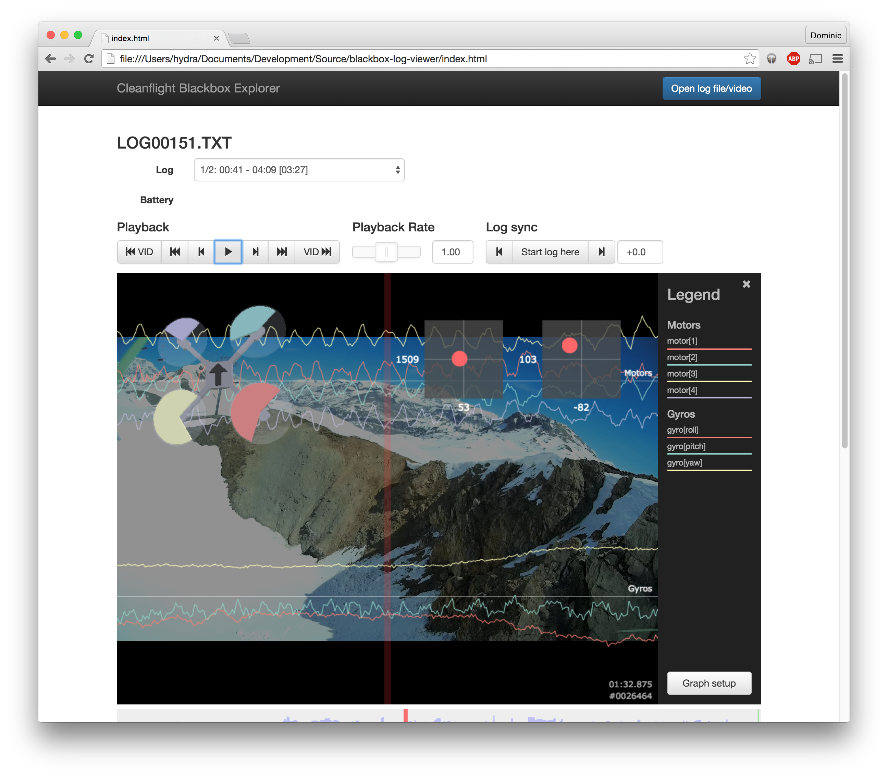Viewport: 888px width, 777px height.
Task: Step one frame forward
Action: [x=255, y=252]
